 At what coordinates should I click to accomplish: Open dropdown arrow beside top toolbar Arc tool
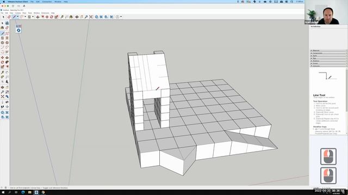pos(25,17)
